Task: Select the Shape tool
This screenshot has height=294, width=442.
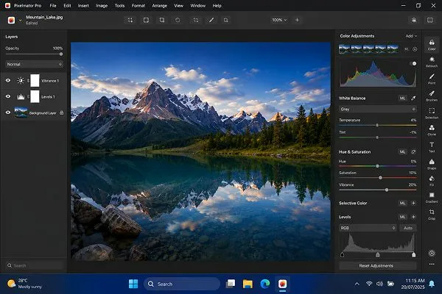Action: coord(432,164)
